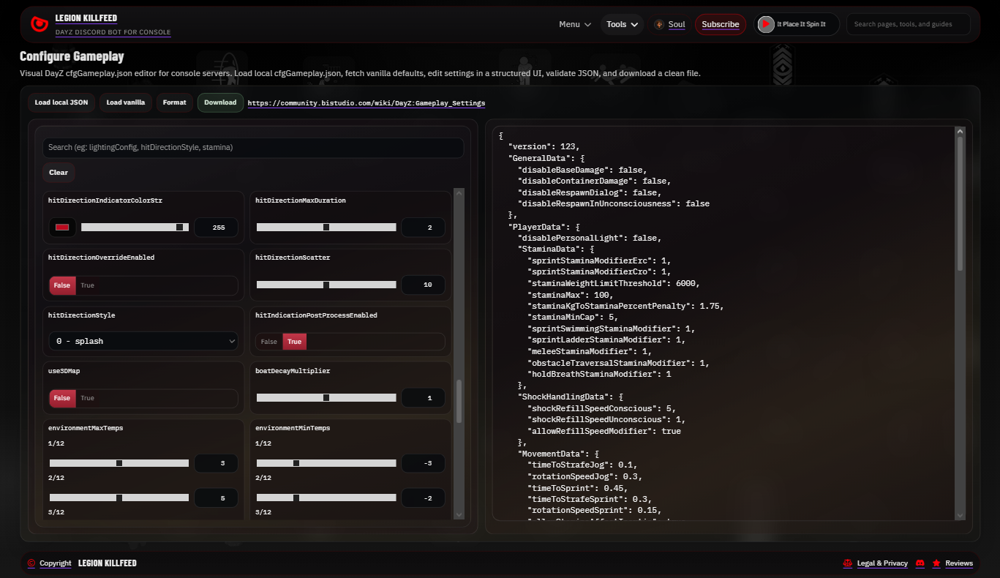Download the cfgGameplay file
The height and width of the screenshot is (578, 1000).
[x=220, y=102]
